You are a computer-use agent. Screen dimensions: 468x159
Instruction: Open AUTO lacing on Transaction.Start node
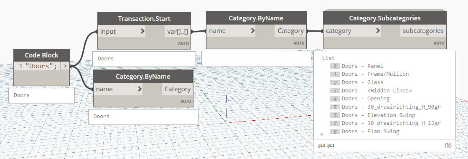tap(183, 43)
